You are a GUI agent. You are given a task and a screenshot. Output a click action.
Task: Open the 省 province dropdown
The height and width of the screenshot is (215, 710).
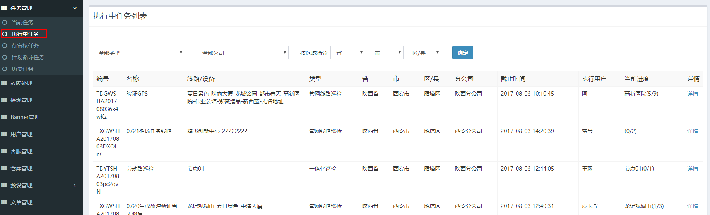click(x=348, y=53)
